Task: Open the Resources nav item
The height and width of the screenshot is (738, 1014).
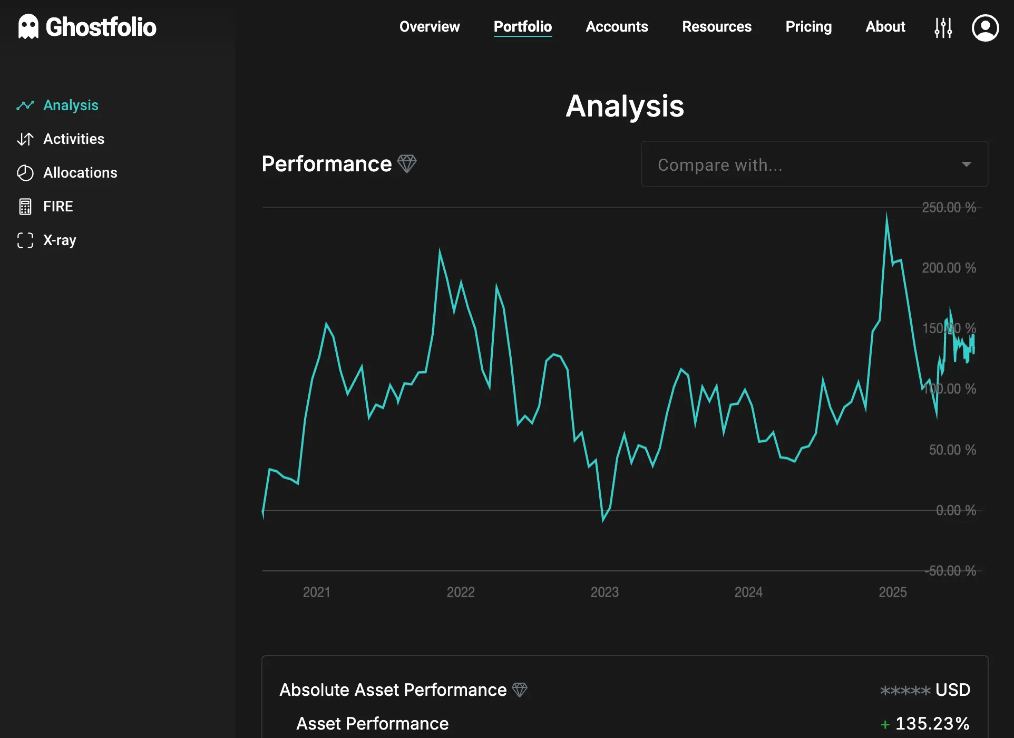Action: pos(716,26)
